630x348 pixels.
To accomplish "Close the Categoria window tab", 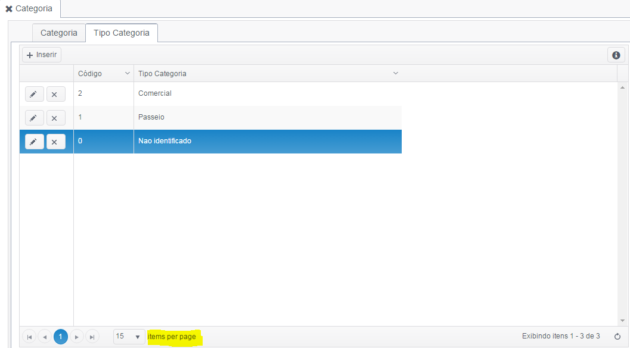I will click(9, 9).
